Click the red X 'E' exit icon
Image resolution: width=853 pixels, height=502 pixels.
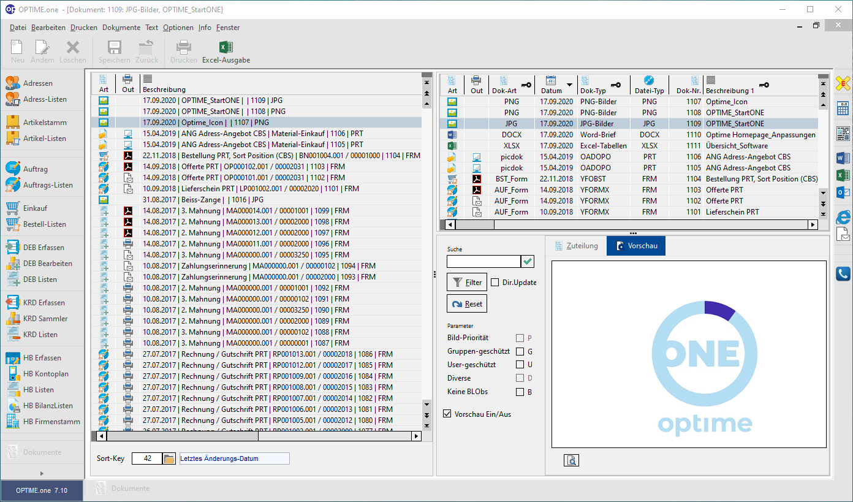pos(843,84)
